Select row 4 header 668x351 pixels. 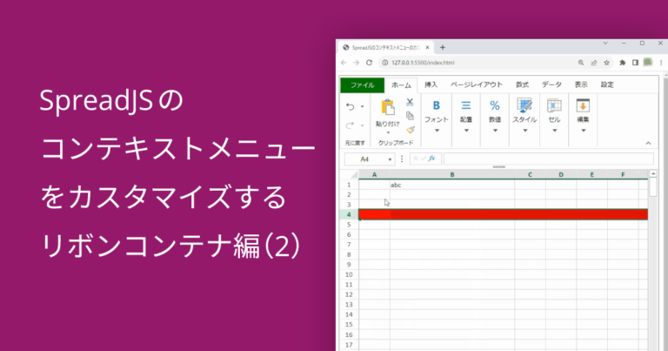349,214
